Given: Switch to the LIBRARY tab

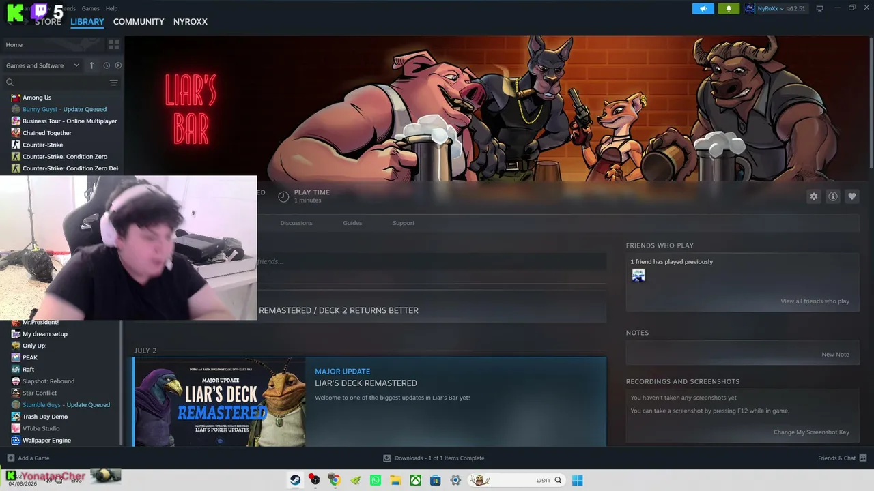Looking at the screenshot, I should pos(87,22).
